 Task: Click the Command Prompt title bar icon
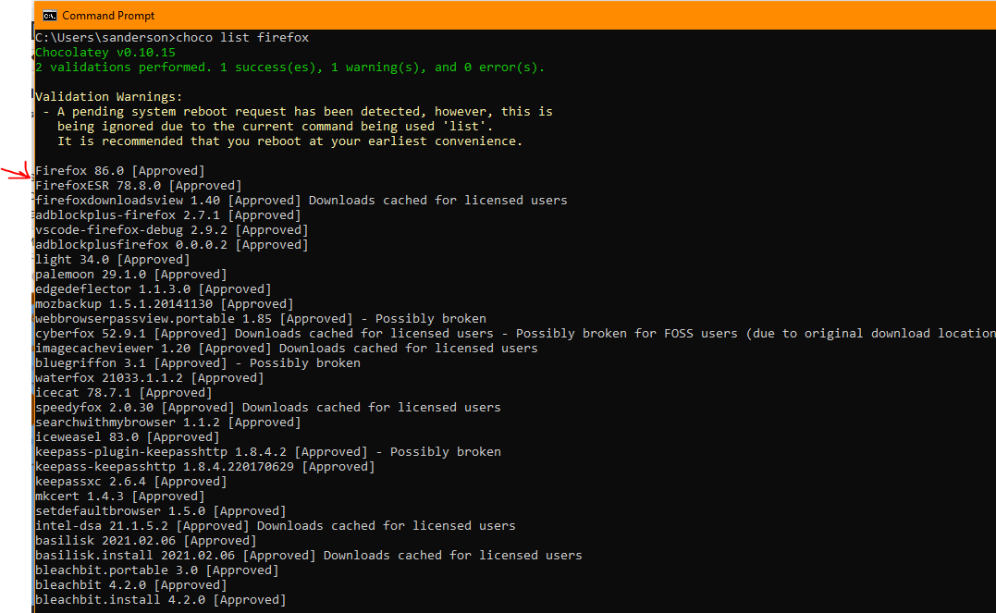[x=49, y=16]
